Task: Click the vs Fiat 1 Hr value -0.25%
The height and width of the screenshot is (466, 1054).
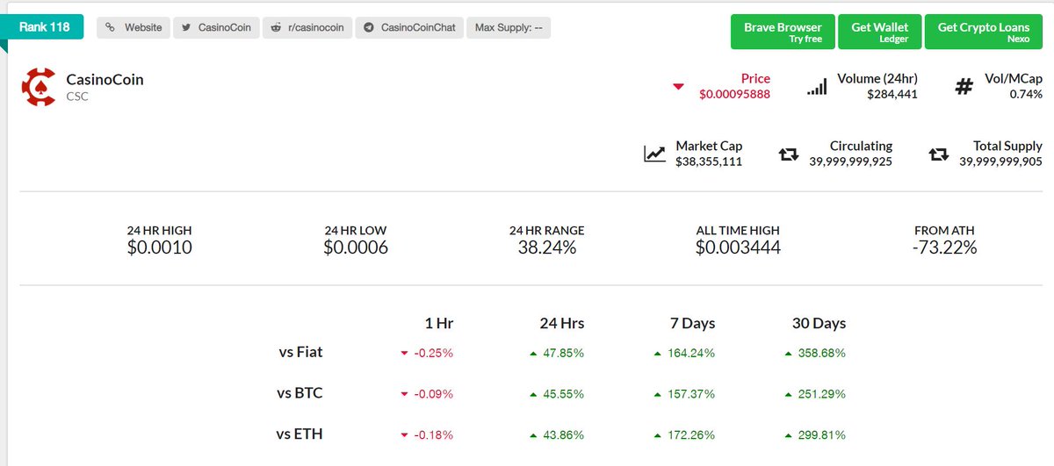Action: click(x=433, y=353)
